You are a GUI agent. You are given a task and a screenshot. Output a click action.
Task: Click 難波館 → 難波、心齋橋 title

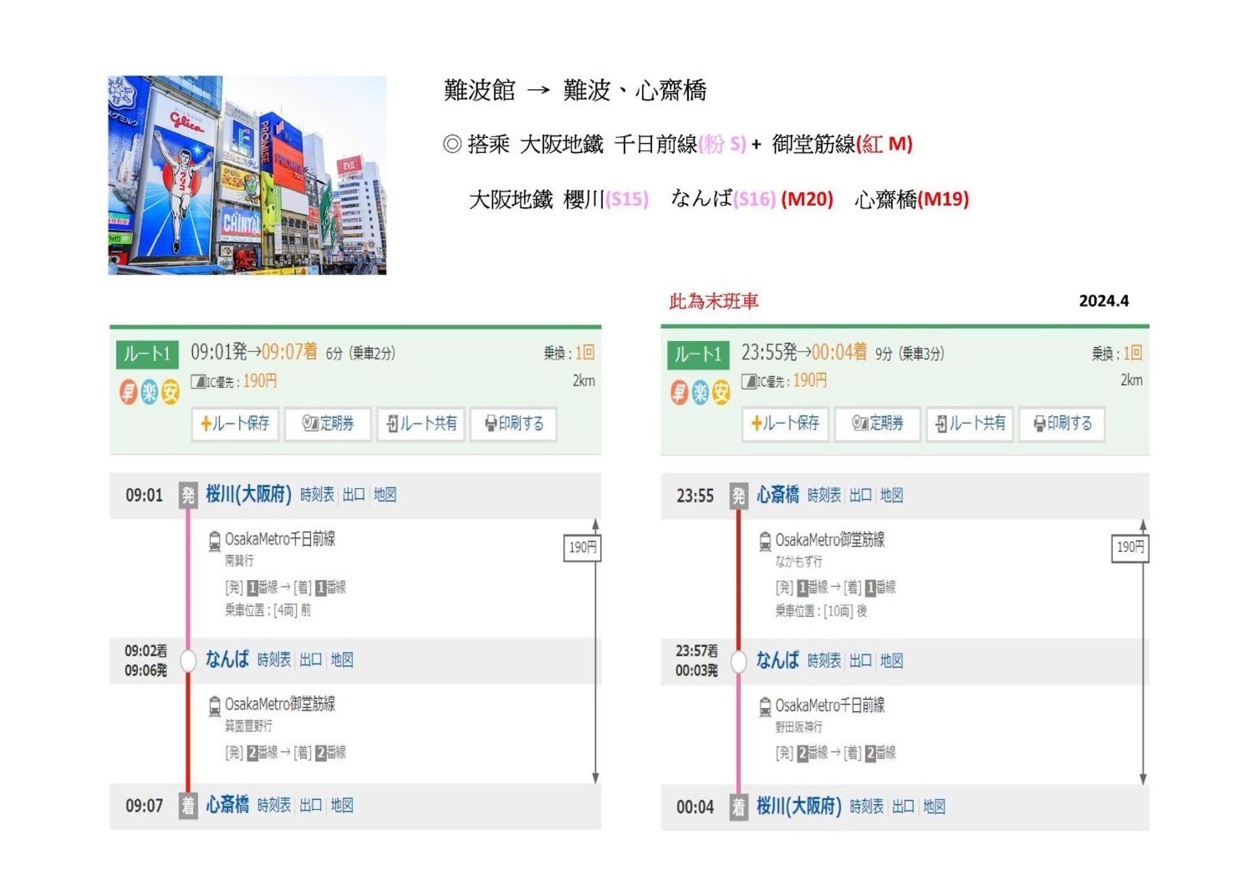(x=575, y=91)
